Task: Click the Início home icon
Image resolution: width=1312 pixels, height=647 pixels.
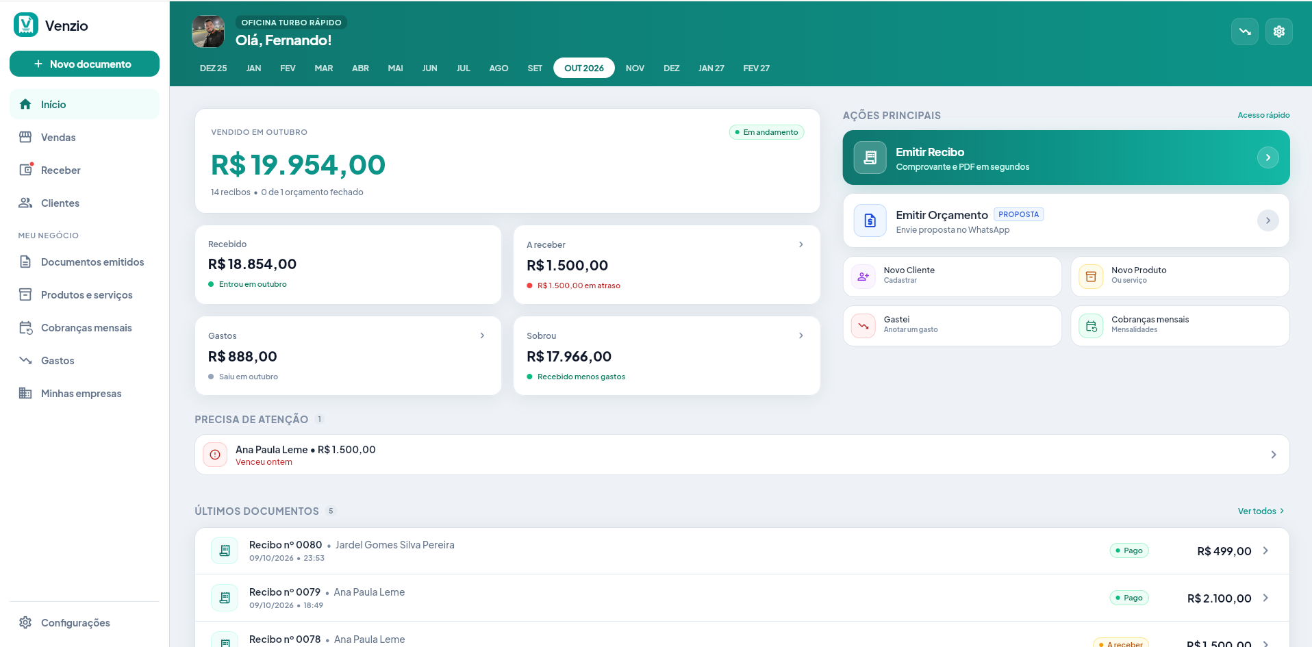Action: tap(25, 104)
